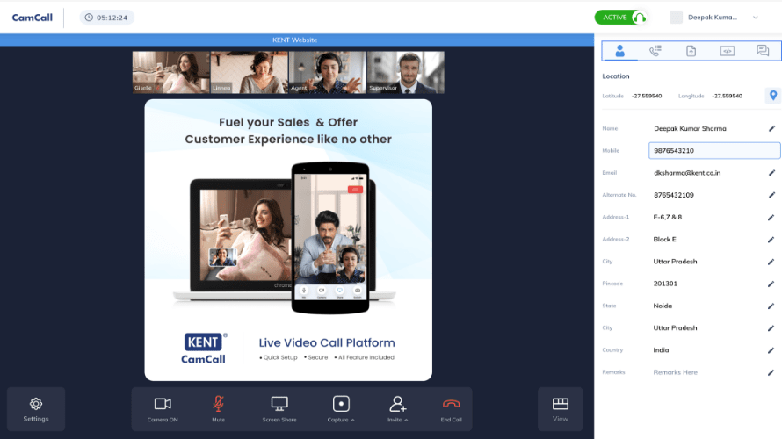Click the email dksharma@kent.co.in value
782x439 pixels.
point(687,173)
